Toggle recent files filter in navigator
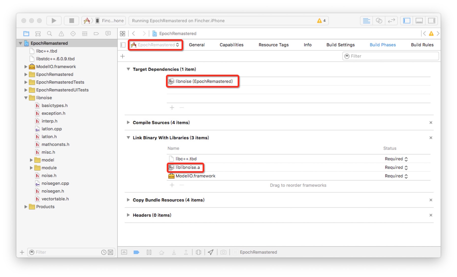Image resolution: width=457 pixels, height=277 pixels. coord(104,252)
